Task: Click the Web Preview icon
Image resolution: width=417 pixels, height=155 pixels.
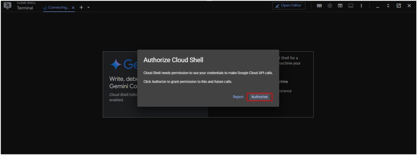Action: [340, 6]
